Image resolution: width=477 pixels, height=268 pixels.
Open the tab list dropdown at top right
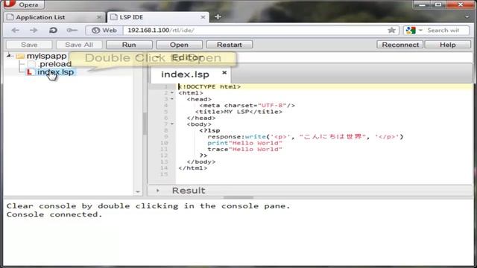(x=467, y=17)
